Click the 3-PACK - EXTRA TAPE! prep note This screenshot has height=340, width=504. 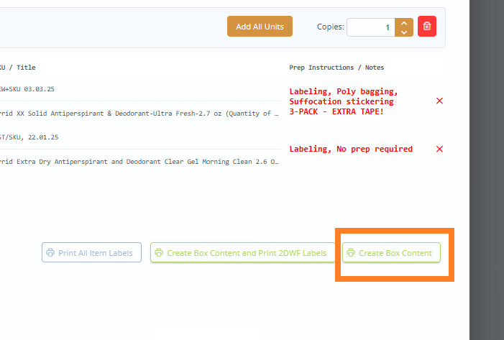[336, 111]
